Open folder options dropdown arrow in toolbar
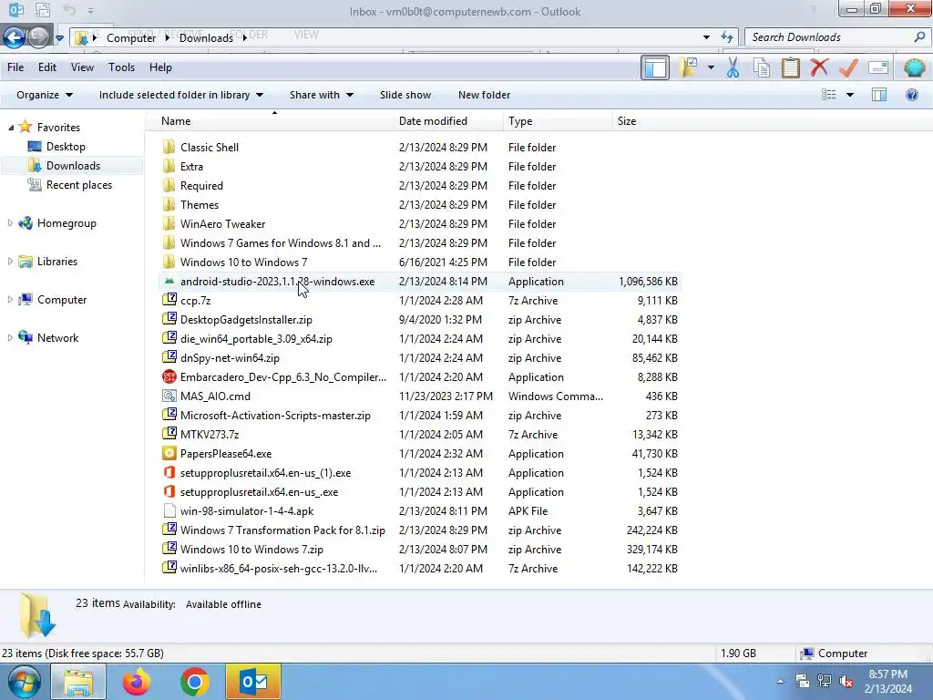The height and width of the screenshot is (700, 933). click(711, 67)
